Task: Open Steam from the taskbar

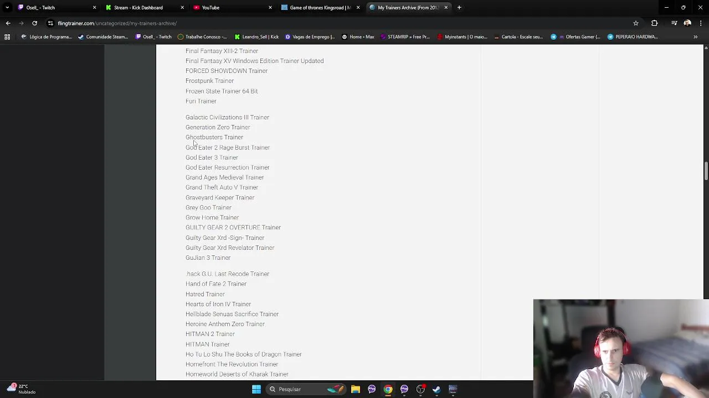Action: click(436, 389)
